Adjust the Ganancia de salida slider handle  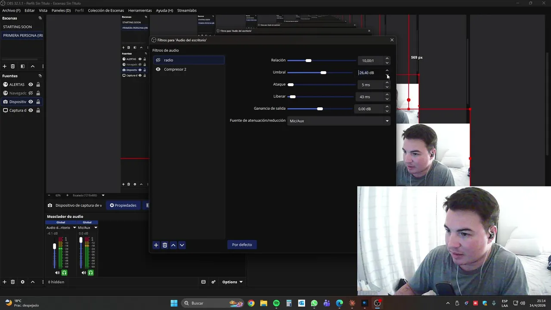point(320,108)
